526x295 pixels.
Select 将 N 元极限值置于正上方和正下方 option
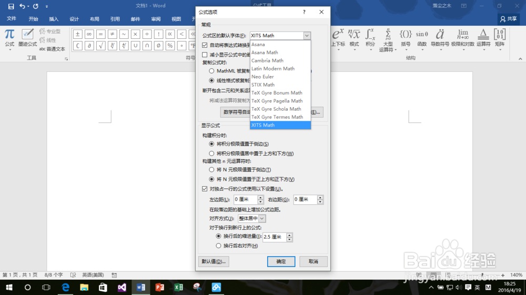point(211,179)
